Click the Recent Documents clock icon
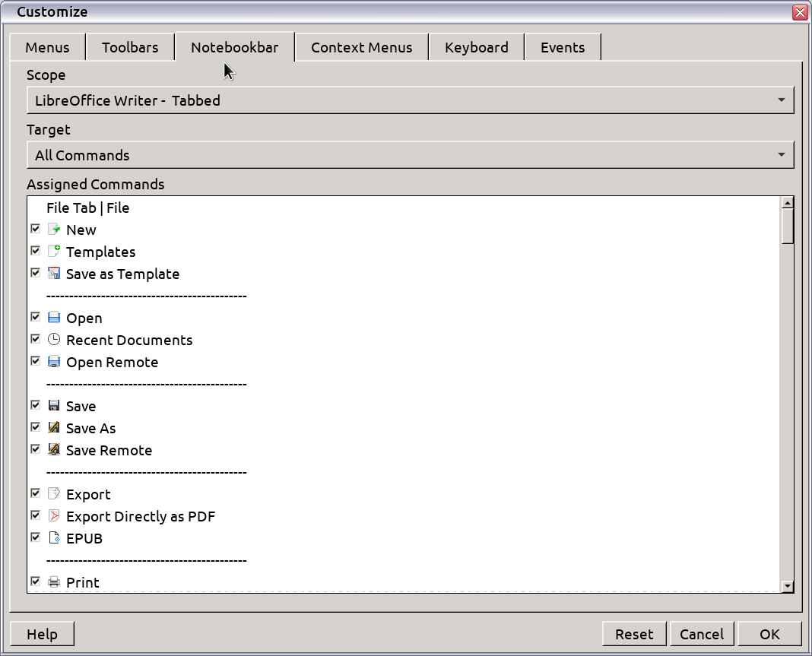 pyautogui.click(x=54, y=339)
